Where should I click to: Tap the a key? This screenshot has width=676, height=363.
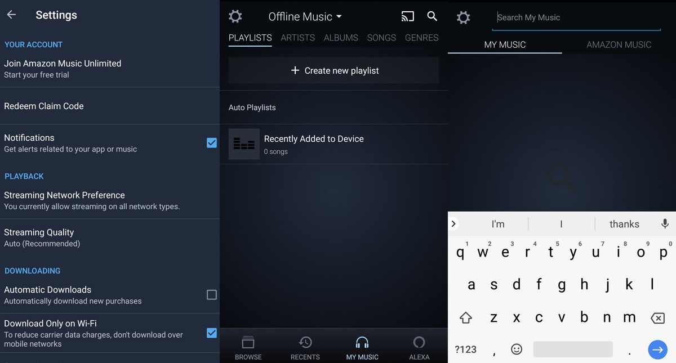pos(472,285)
